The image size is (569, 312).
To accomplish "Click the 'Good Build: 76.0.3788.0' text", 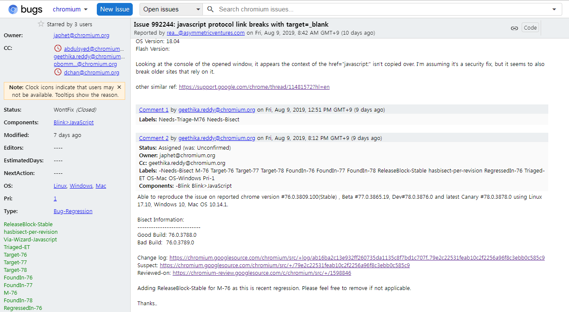I will (x=167, y=235).
